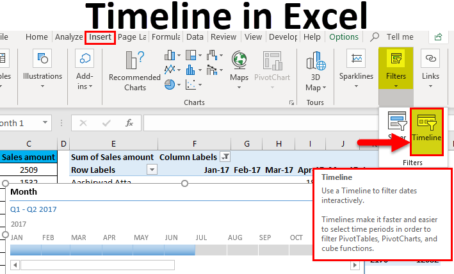Open the Column Labels filter button

[x=225, y=157]
